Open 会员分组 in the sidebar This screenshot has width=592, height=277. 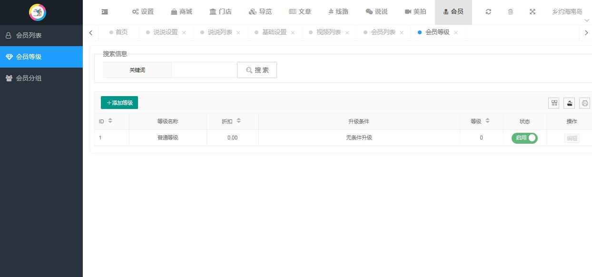click(x=29, y=78)
